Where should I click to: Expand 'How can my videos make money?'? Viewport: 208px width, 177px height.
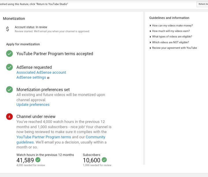click(x=171, y=25)
